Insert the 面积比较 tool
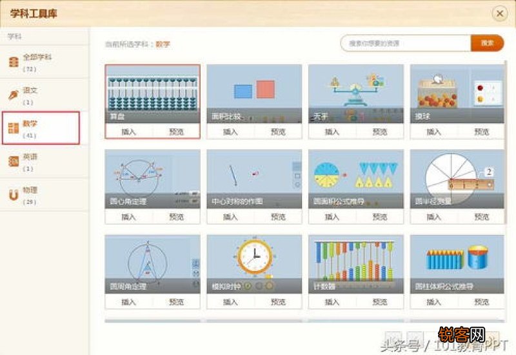 pos(230,132)
